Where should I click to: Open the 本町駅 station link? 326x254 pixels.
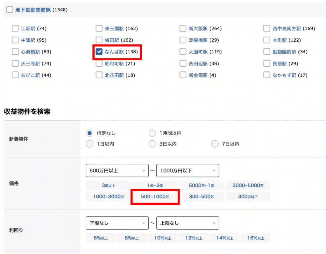pyautogui.click(x=280, y=40)
